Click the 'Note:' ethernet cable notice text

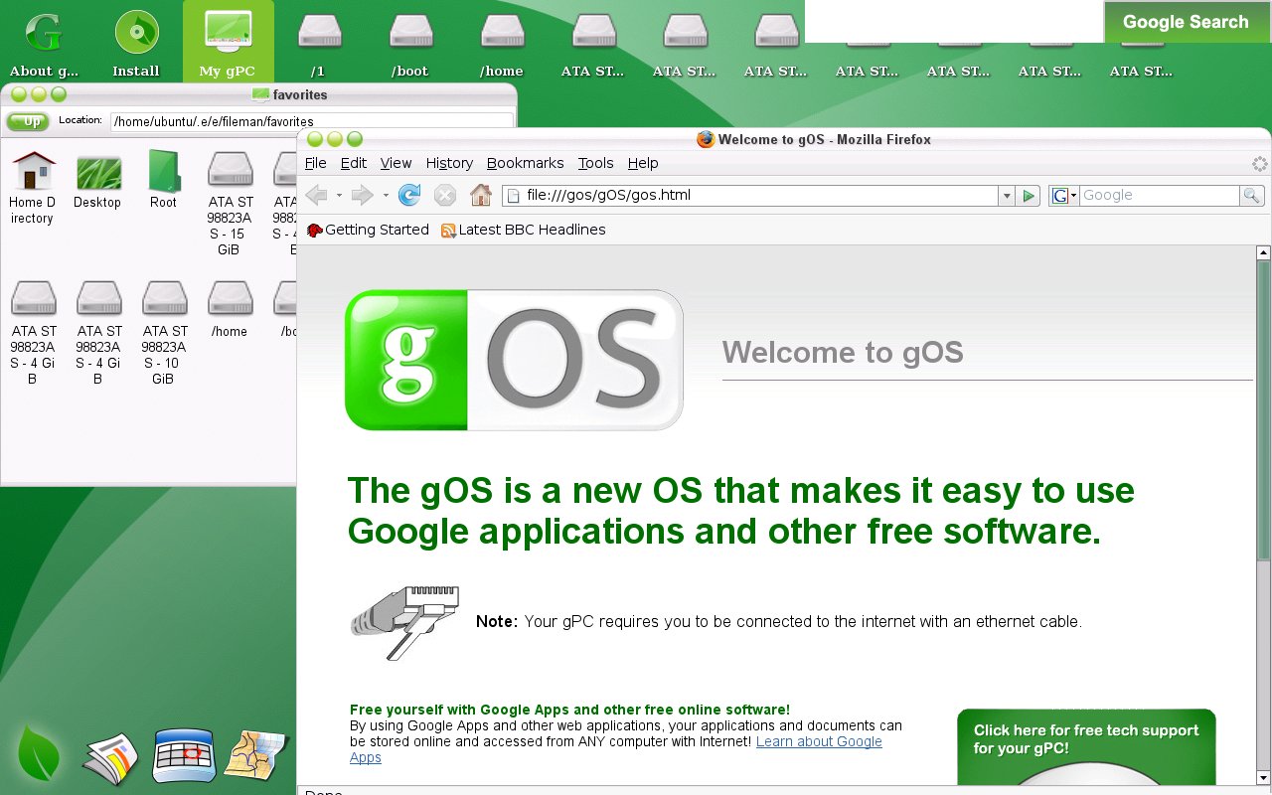pyautogui.click(x=778, y=622)
